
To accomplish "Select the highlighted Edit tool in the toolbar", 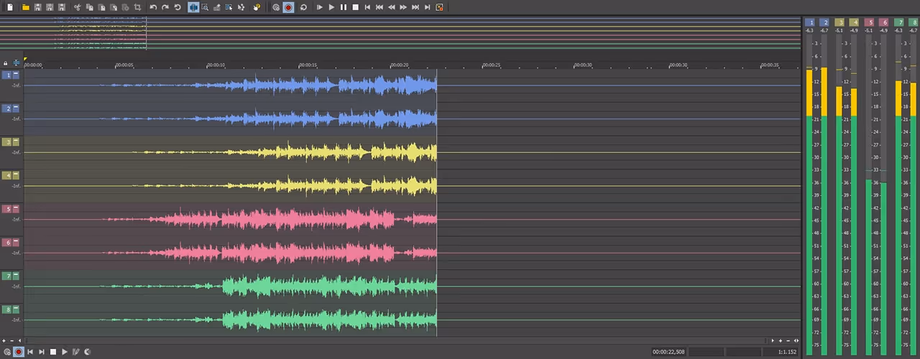I will pyautogui.click(x=193, y=7).
